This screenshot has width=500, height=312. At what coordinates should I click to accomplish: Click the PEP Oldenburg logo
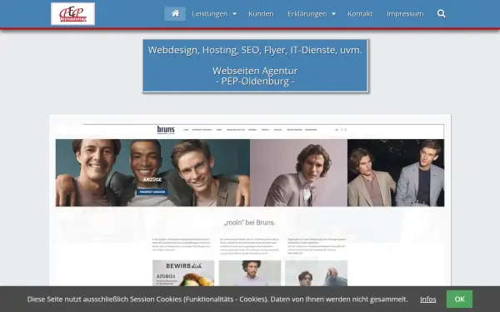pos(72,13)
